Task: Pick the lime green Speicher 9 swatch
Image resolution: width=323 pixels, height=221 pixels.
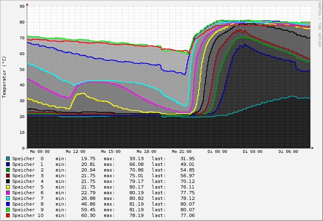Action: pos(8,210)
